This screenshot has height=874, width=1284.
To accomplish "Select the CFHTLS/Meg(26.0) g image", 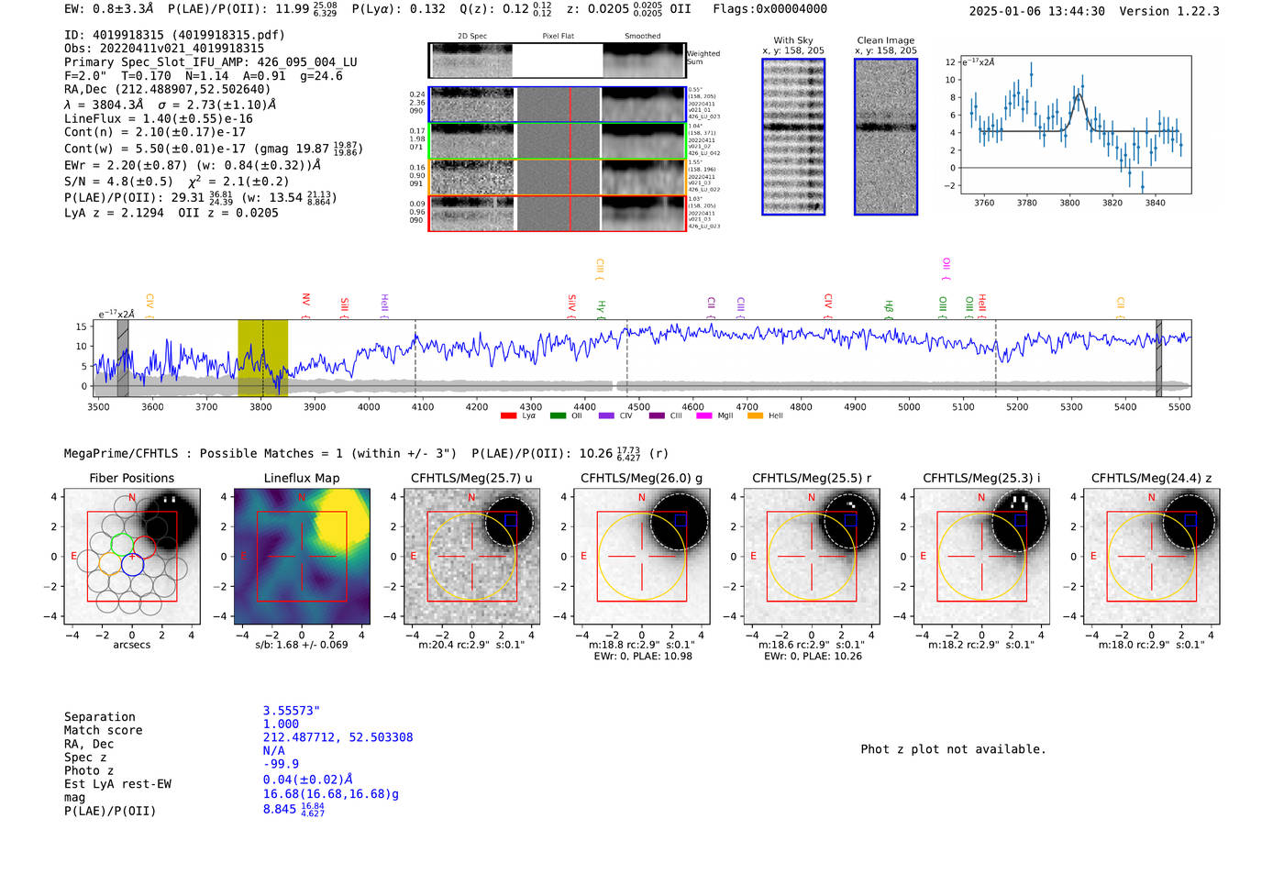I will 642,557.
